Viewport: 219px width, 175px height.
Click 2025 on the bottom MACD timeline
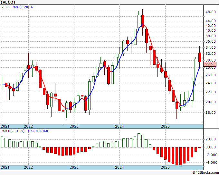pyautogui.click(x=165, y=168)
